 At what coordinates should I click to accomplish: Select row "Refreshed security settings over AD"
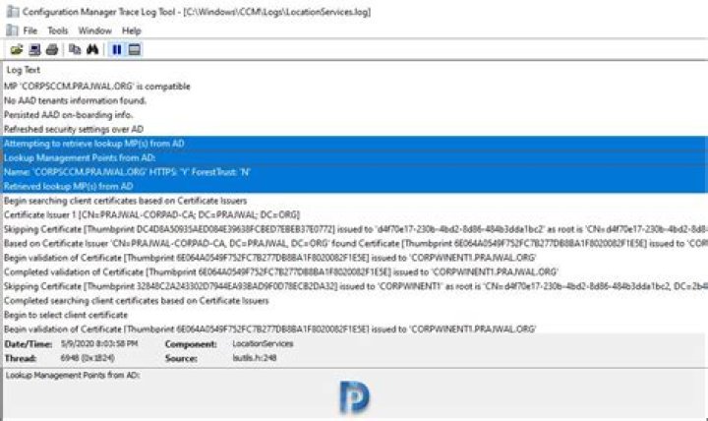point(354,129)
